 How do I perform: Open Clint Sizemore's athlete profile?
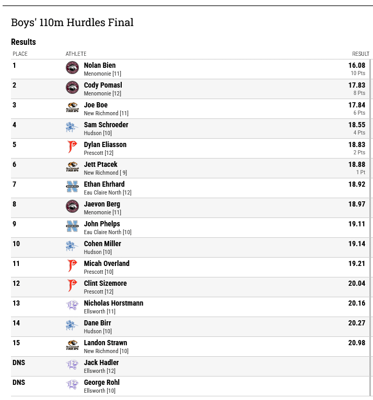(105, 283)
